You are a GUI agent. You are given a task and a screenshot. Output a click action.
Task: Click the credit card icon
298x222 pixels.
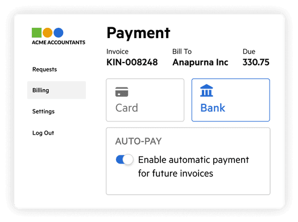pos(122,92)
